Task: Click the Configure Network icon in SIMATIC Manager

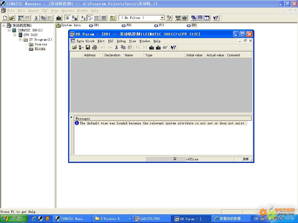Action: pos(74,18)
